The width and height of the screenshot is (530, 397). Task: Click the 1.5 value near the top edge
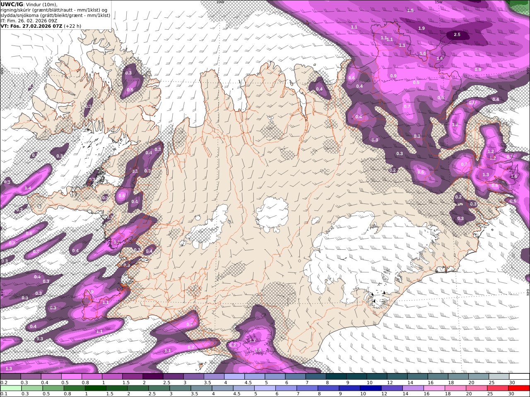410,10
